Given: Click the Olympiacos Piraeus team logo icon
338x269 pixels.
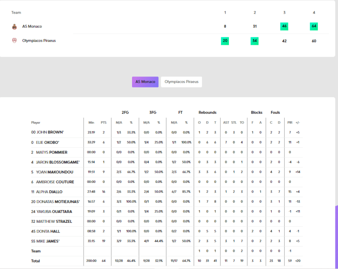Looking at the screenshot, I should pos(14,41).
